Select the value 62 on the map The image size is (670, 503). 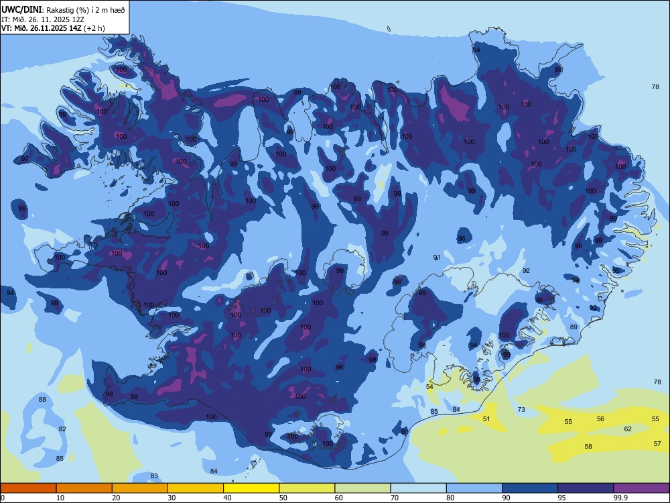[628, 429]
